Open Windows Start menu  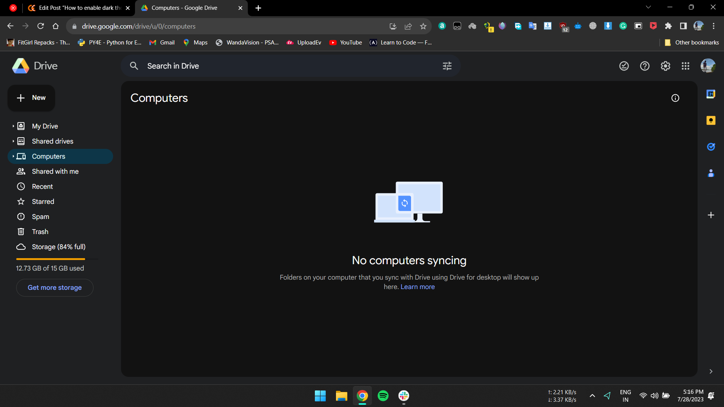coord(320,396)
